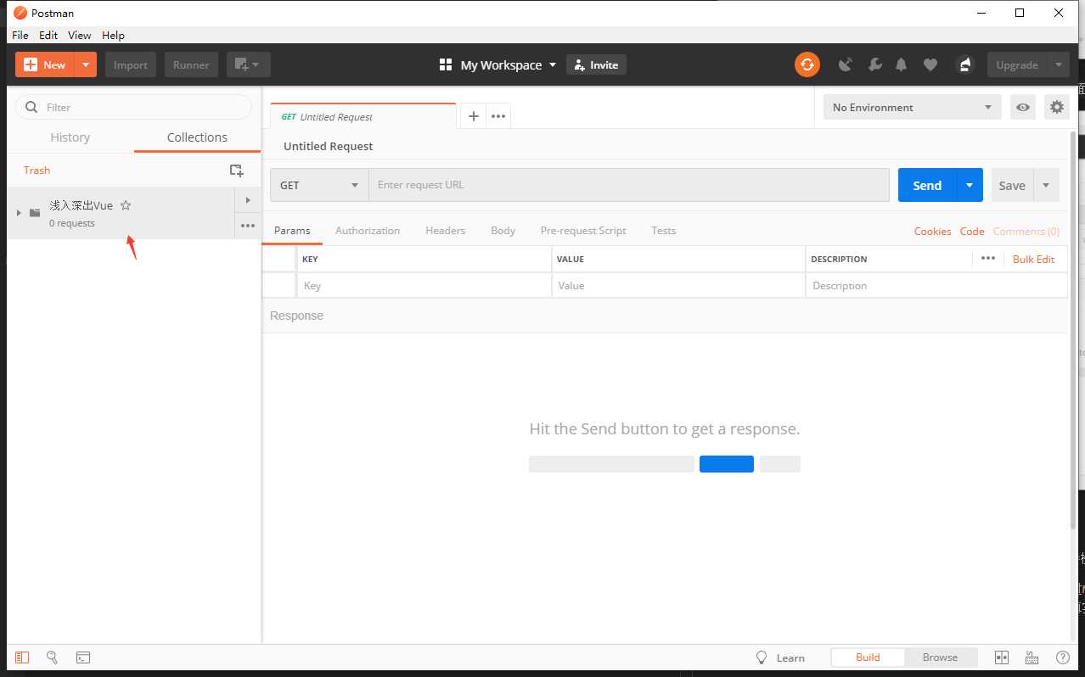Open the environment quick look eye
The height and width of the screenshot is (677, 1085).
1023,107
